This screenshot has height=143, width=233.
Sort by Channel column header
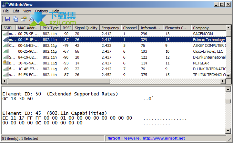click(130, 28)
